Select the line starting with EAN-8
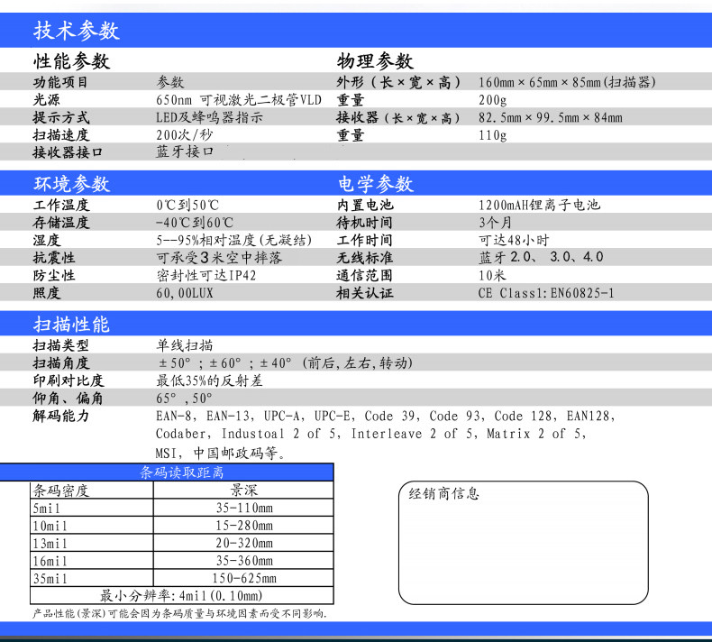712x642 pixels. click(386, 416)
